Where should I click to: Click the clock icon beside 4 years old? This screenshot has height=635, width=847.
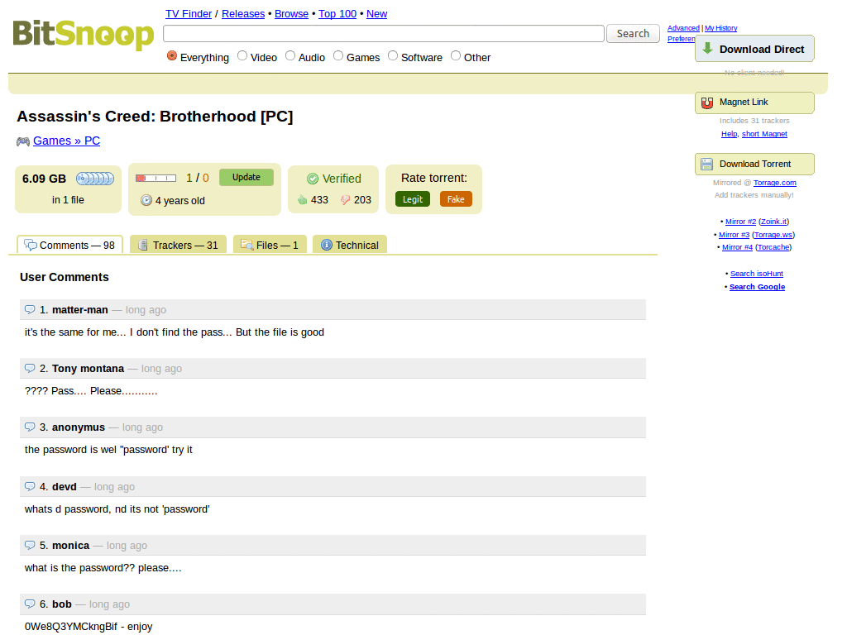click(x=146, y=200)
